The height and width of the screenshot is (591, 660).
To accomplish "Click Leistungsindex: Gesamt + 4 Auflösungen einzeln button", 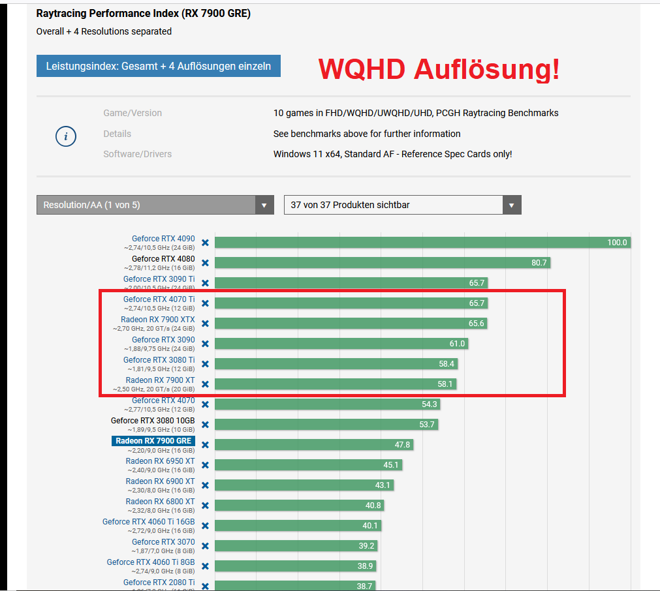I will [158, 66].
